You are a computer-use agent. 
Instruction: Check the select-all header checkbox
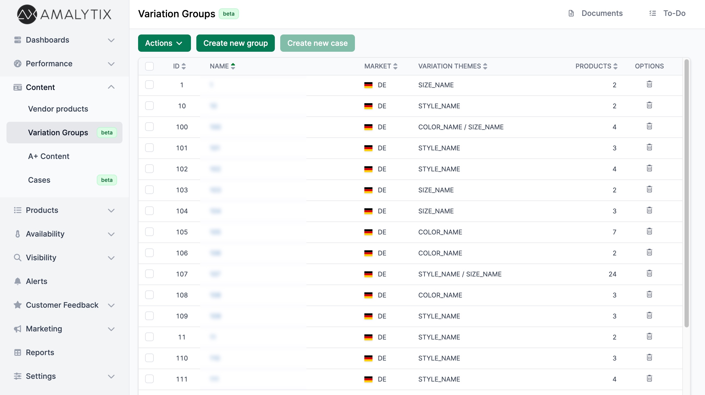[x=149, y=66]
